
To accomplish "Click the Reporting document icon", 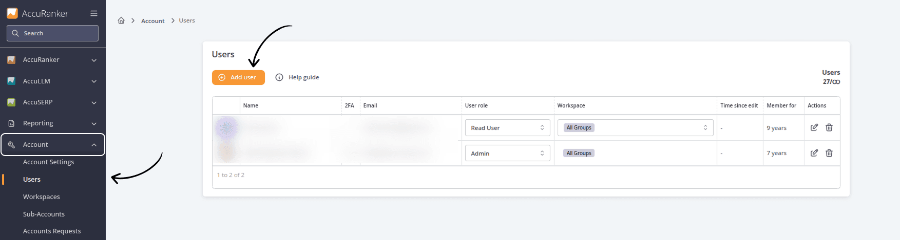I will click(x=11, y=123).
